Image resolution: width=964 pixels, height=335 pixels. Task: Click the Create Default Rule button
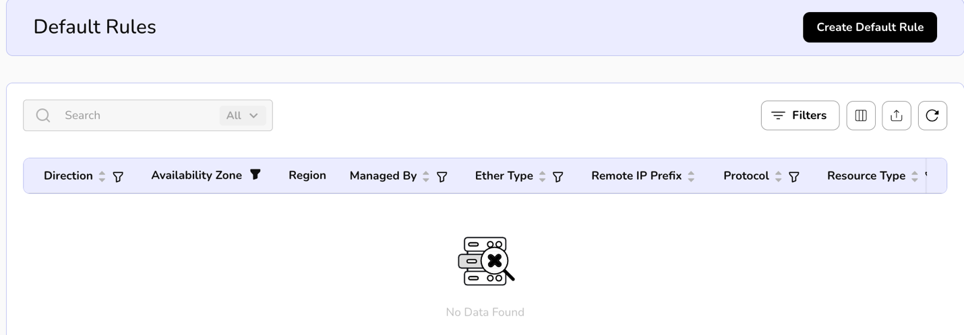coord(870,28)
